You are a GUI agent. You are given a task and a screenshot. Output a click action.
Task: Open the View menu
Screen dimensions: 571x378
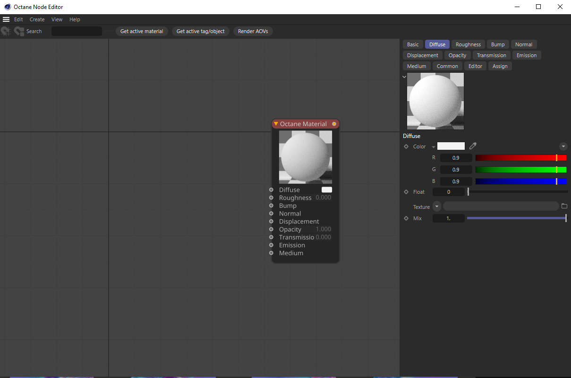[x=57, y=19]
